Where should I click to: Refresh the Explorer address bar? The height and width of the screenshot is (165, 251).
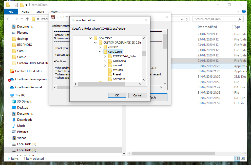(x=187, y=19)
